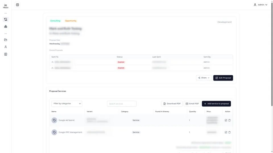Click the Sent By column header
273x153 pixels.
coord(207,57)
